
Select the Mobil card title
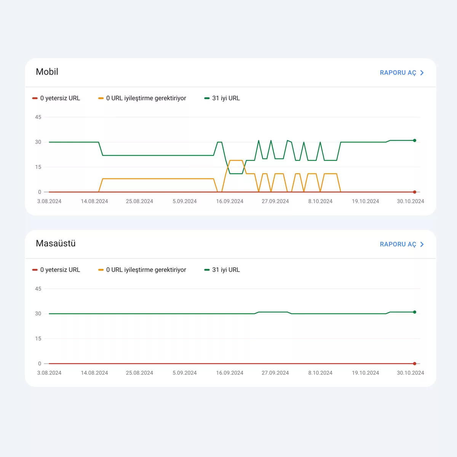[47, 72]
